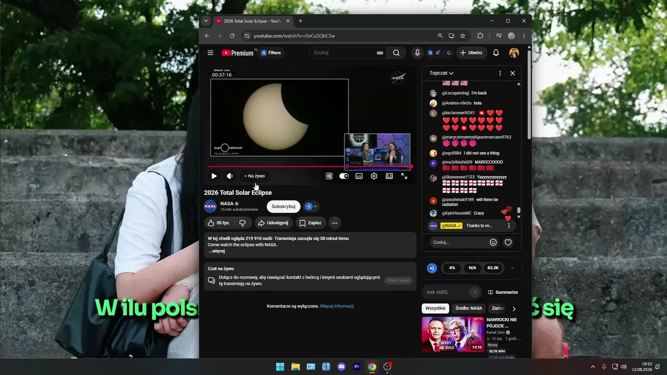667x375 pixels.
Task: Open the NAWROCKI NIE POJDZIE video thumbnail
Action: 453,334
